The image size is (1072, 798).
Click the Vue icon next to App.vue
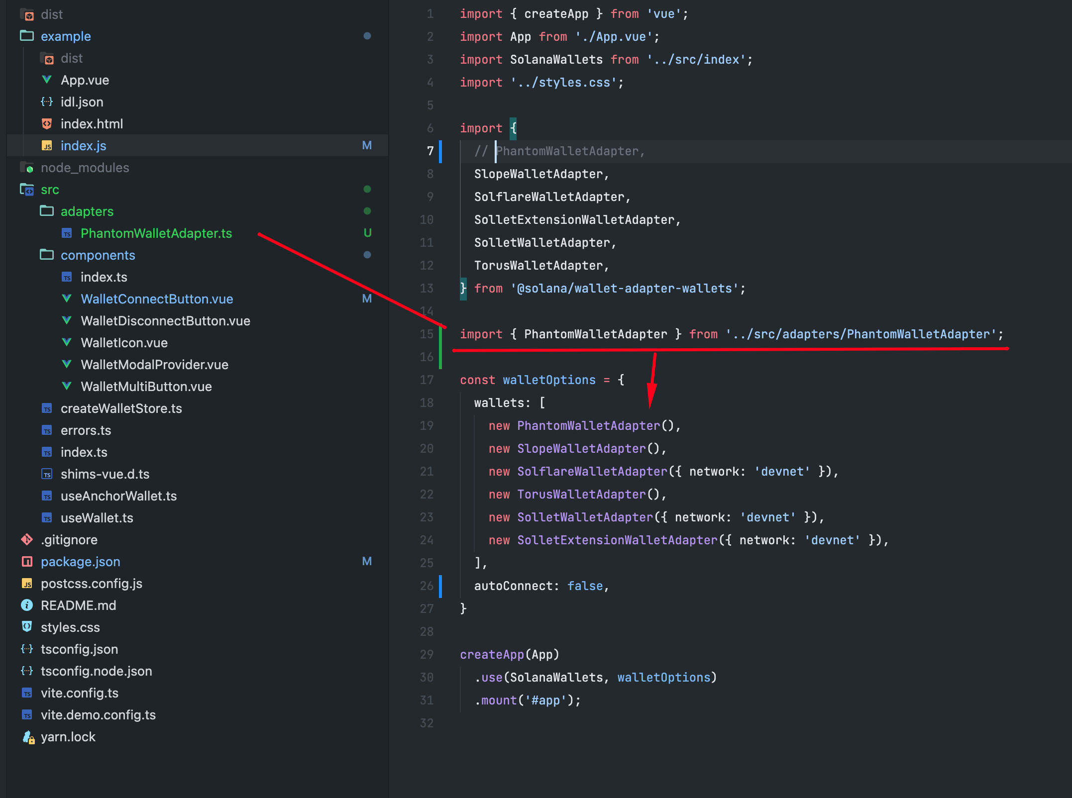46,80
